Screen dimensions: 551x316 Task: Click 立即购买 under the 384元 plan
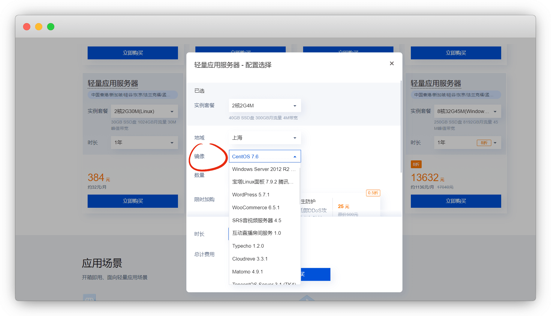pos(133,201)
